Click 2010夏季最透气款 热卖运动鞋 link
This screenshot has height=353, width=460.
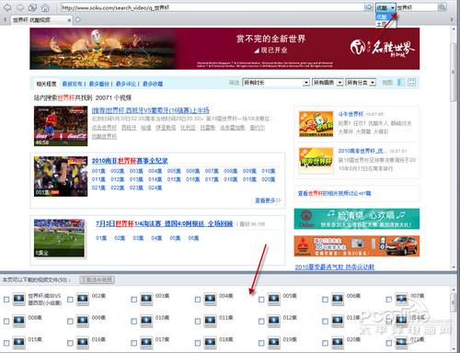335,267
